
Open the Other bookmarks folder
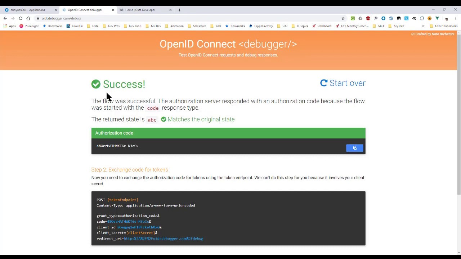[443, 26]
